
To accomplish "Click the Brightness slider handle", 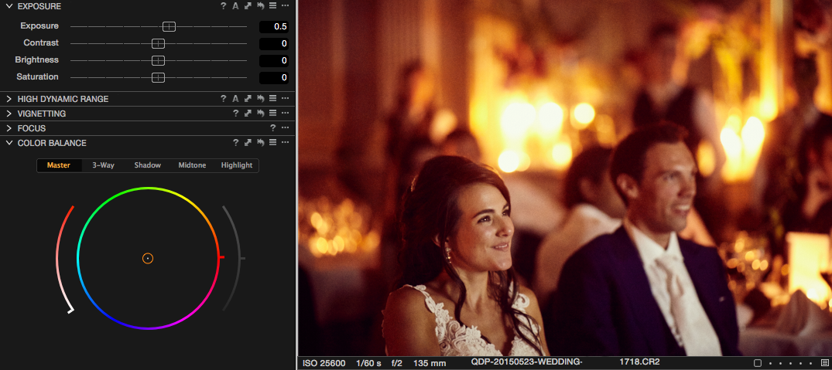I will point(158,60).
